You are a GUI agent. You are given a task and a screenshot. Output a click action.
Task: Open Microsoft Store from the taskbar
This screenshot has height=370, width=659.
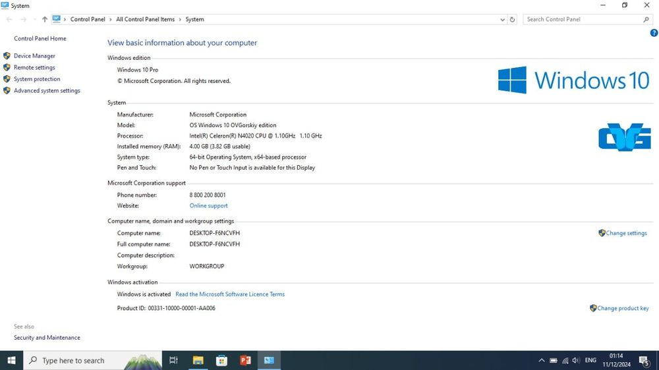[x=221, y=360]
